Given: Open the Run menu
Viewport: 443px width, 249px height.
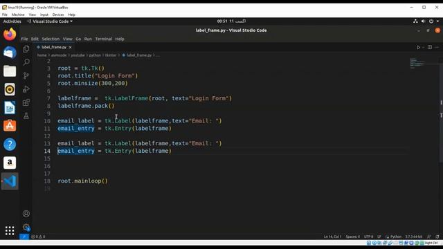Looking at the screenshot, I should (88, 39).
